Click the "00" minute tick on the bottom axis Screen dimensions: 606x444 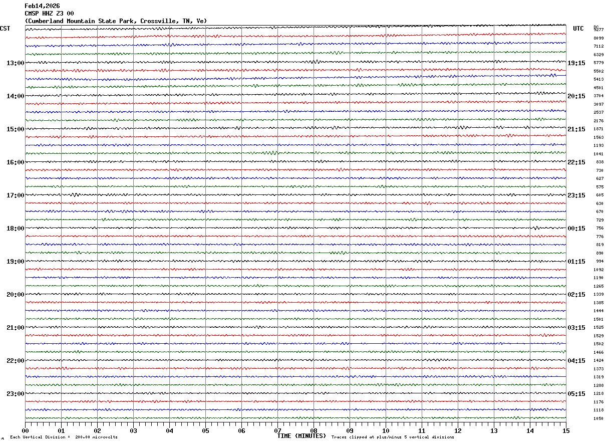25,430
